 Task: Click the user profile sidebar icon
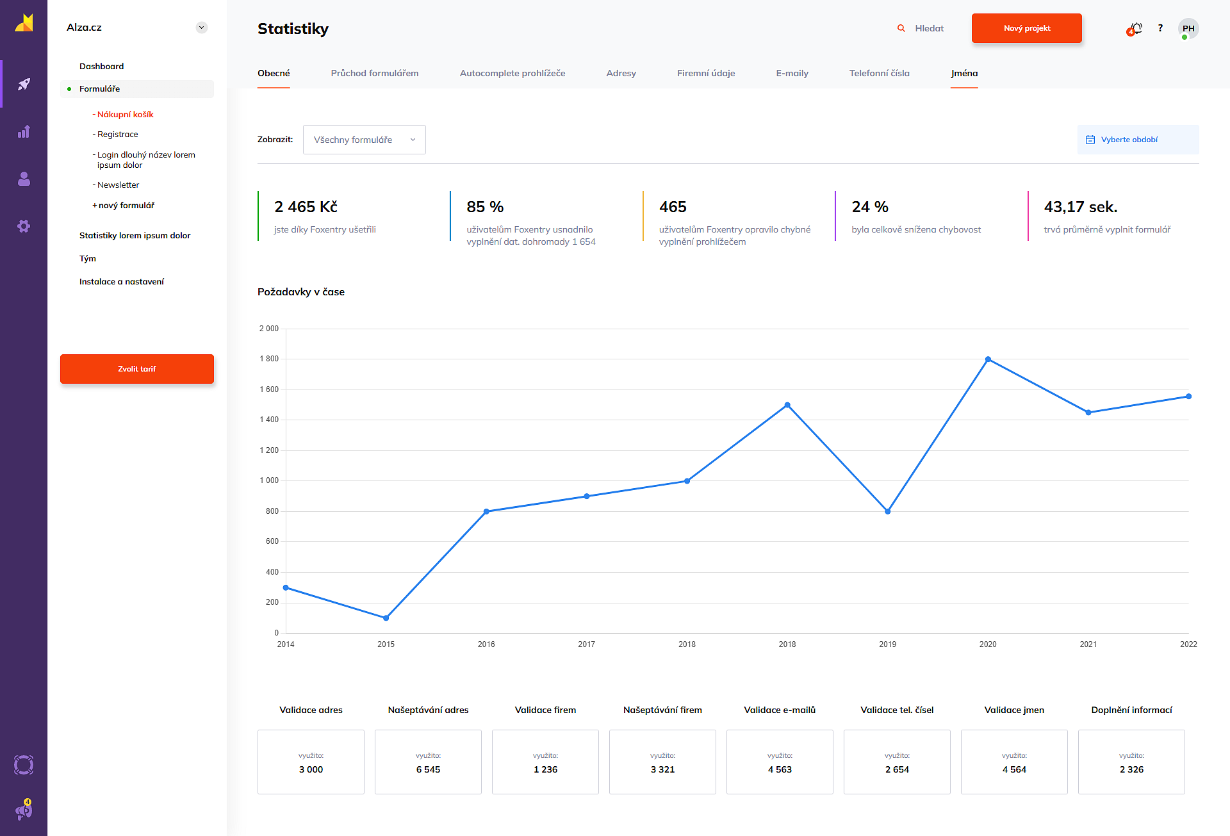(x=24, y=179)
